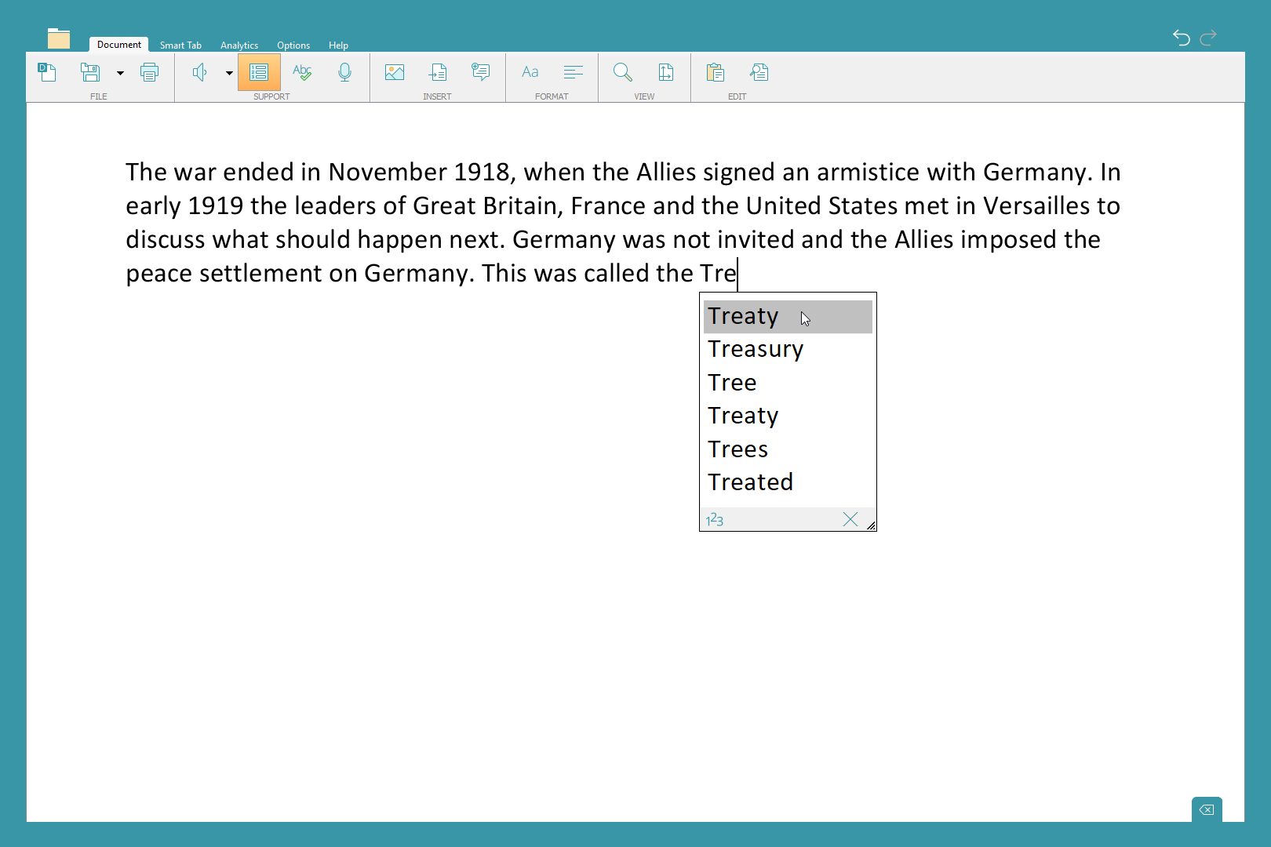Click the new document icon
Viewport: 1271px width, 847px height.
tap(47, 73)
